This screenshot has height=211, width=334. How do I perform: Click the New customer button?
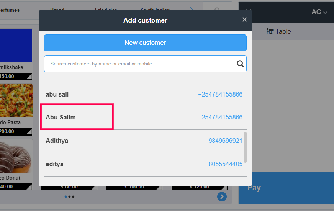pos(145,43)
